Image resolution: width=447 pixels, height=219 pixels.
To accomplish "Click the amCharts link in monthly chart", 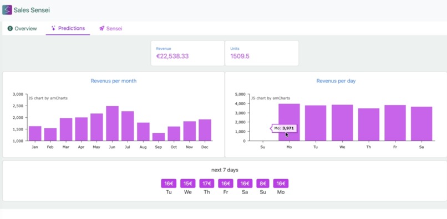I will tap(48, 98).
